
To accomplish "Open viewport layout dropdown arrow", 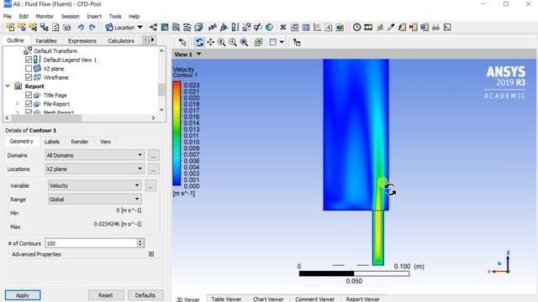I will (282, 42).
